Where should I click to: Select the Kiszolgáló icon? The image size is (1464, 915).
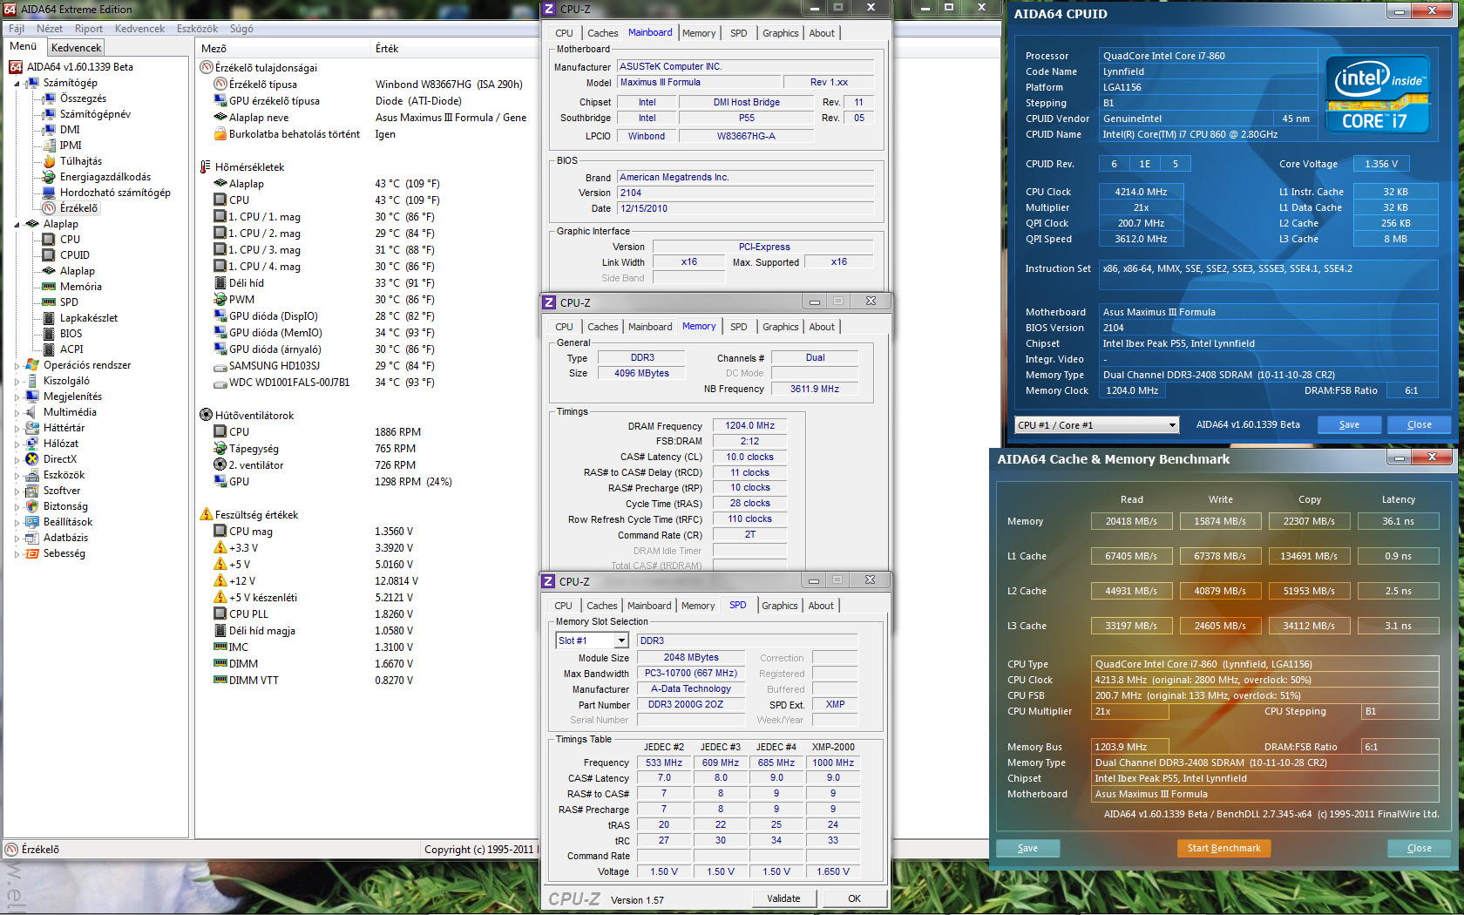tap(32, 381)
